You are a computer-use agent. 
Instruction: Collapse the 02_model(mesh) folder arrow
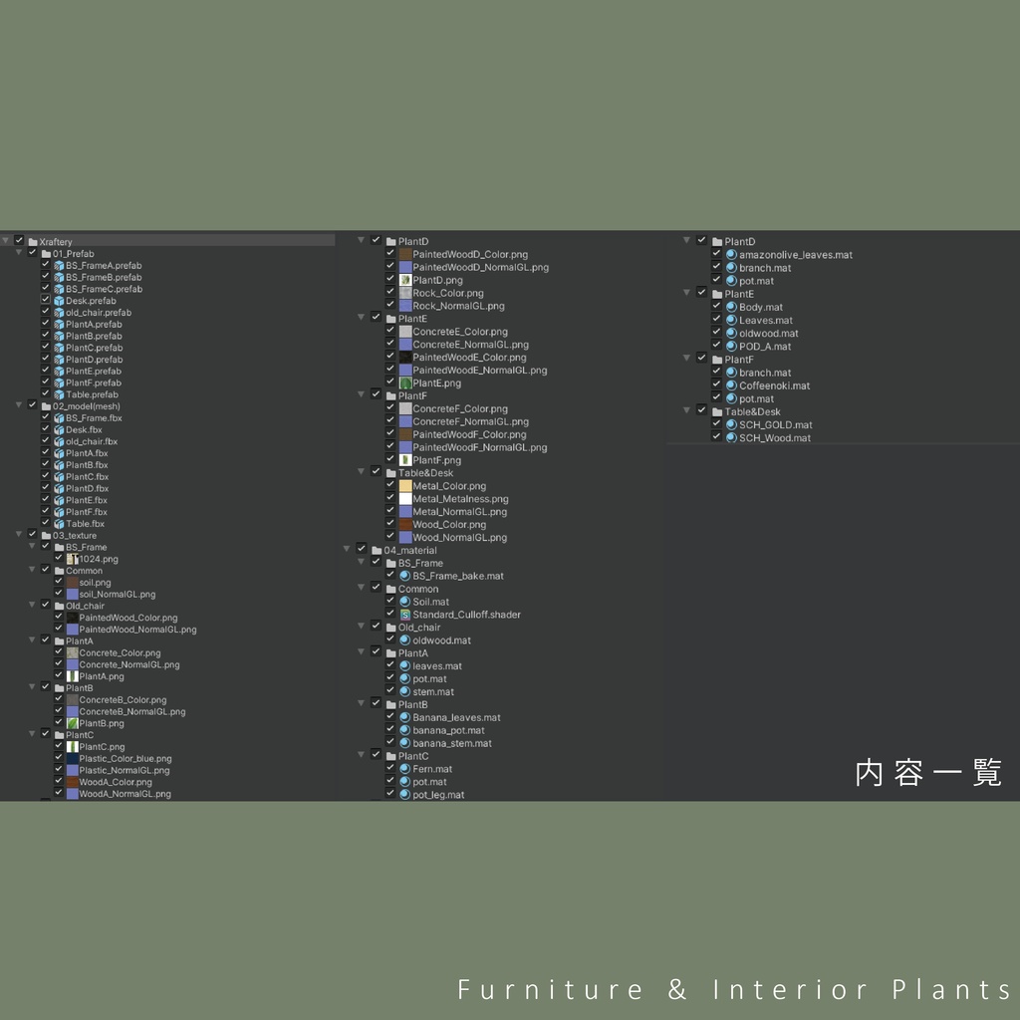(x=19, y=405)
